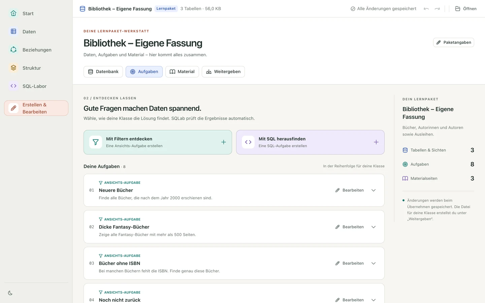Click the plus icon on Mit SQL herausfinden

pos(376,142)
